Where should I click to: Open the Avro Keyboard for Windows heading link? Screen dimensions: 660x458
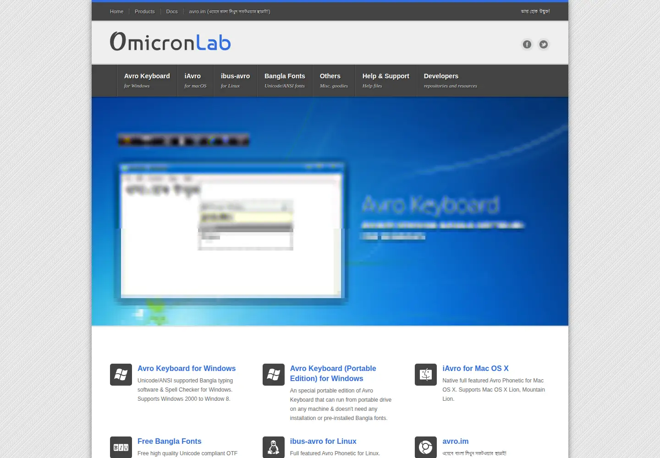[187, 368]
